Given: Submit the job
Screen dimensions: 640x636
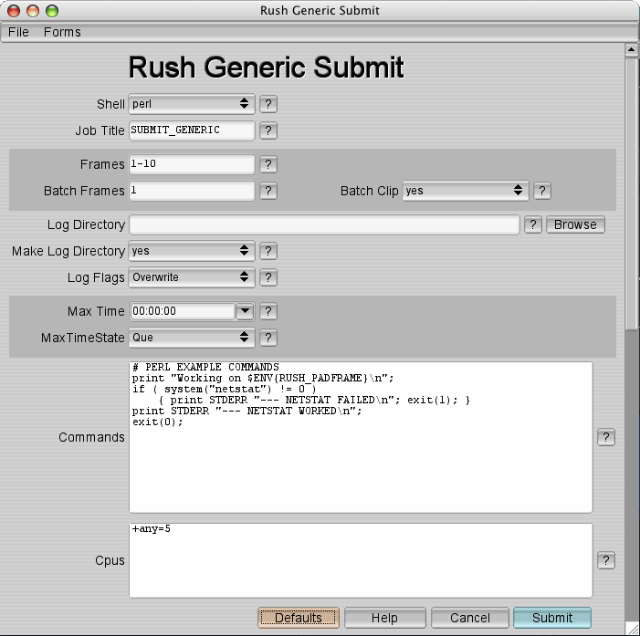Looking at the screenshot, I should coord(552,618).
